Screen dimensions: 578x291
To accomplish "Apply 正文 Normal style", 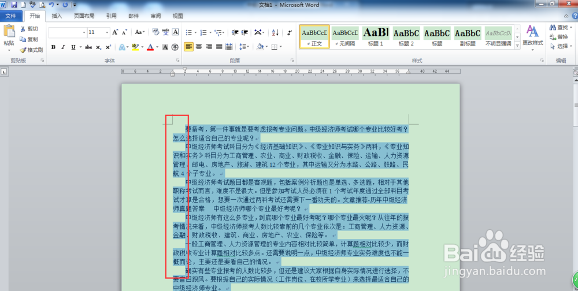I will [314, 36].
